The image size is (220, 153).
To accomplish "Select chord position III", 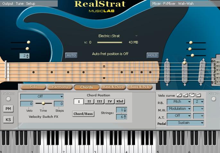I will tap(99, 101).
